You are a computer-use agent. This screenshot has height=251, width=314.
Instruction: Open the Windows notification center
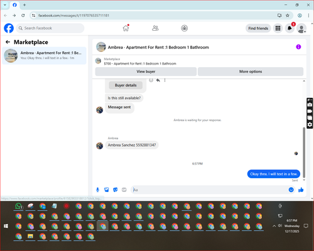[x=306, y=226]
